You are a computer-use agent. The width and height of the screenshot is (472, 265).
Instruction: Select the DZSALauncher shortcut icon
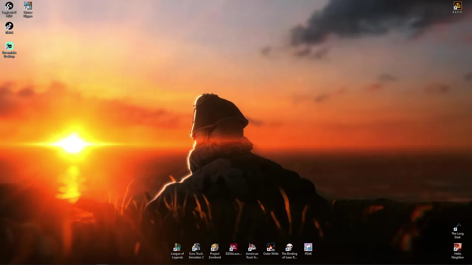click(x=233, y=249)
